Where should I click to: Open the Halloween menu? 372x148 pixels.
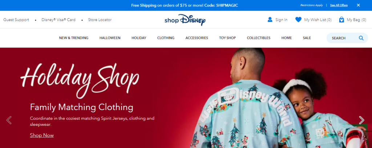(110, 38)
